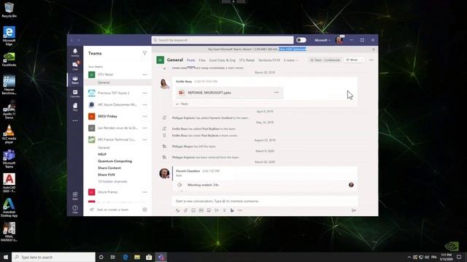Viewport: 467px width, 262px height.
Task: Reply to Emilie Beau's message
Action: pyautogui.click(x=182, y=103)
